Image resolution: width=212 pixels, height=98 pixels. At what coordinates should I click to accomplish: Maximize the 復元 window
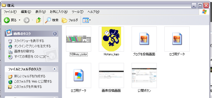coord(200,6)
